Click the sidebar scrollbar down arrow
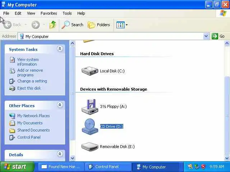This screenshot has height=172, width=230. [x=72, y=158]
